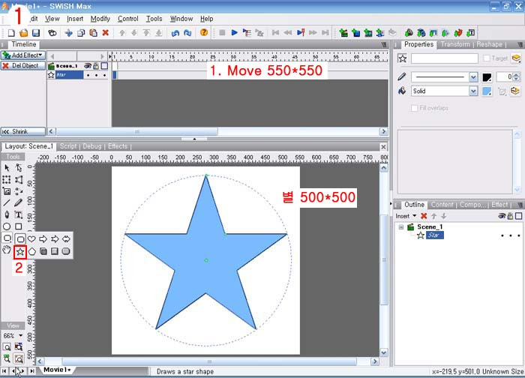Toggle the Target checkbox in Properties
The width and height of the screenshot is (525, 378).
point(487,58)
